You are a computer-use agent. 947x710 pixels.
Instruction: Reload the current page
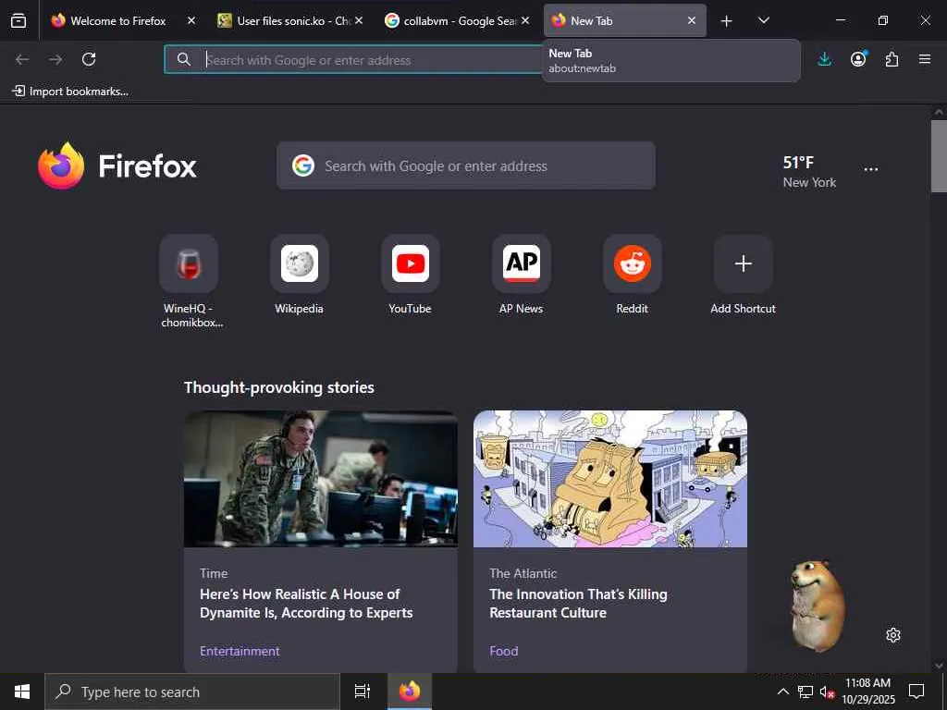89,59
